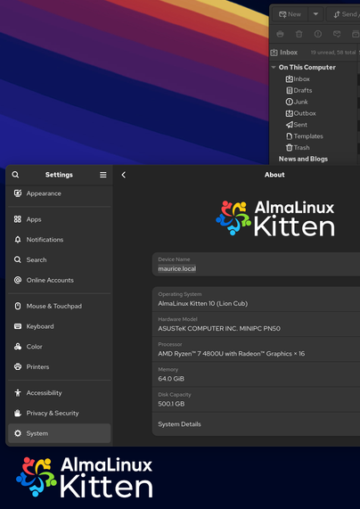Open Accessibility settings
Screen dimensions: 360x509
click(x=60, y=393)
